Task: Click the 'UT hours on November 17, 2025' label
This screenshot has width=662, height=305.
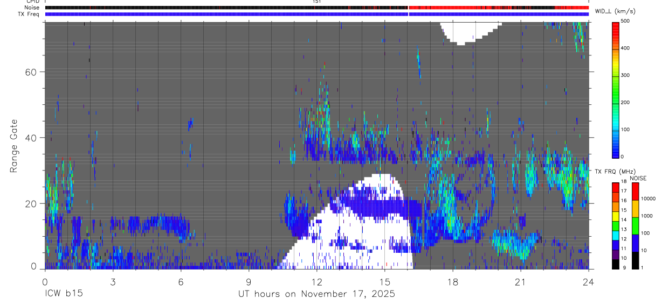Action: pos(316,294)
